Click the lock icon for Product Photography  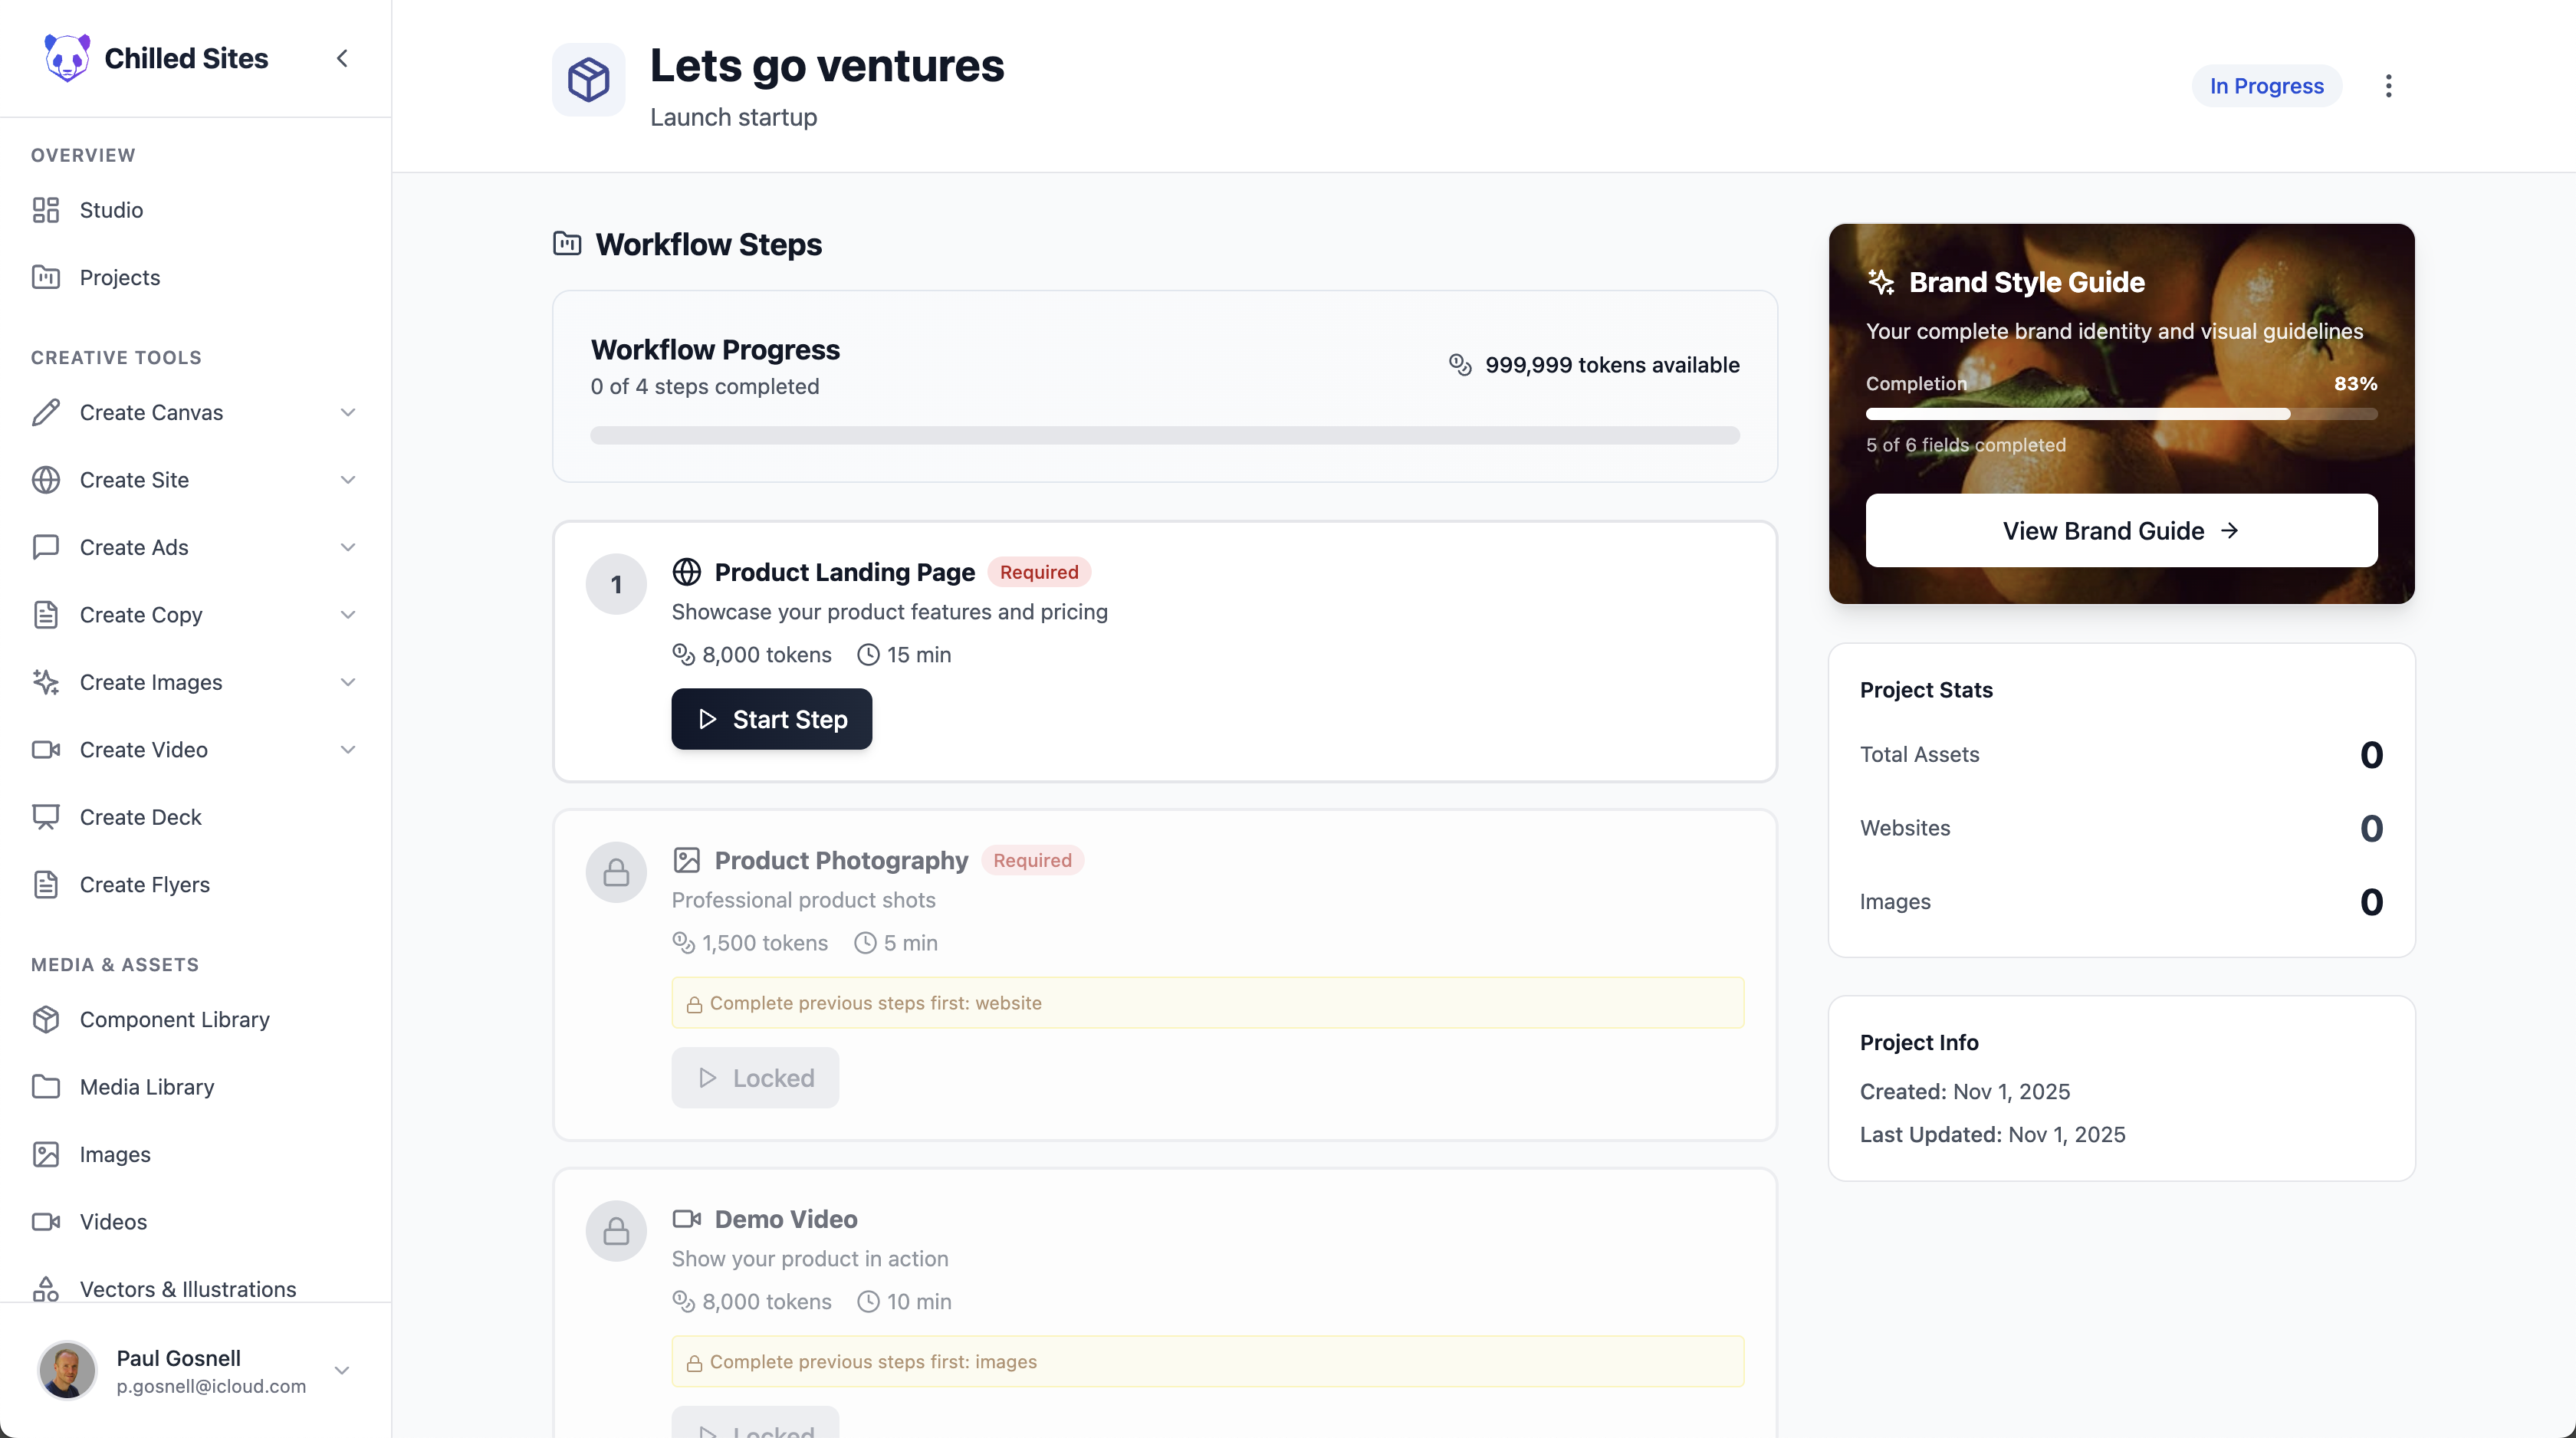616,872
